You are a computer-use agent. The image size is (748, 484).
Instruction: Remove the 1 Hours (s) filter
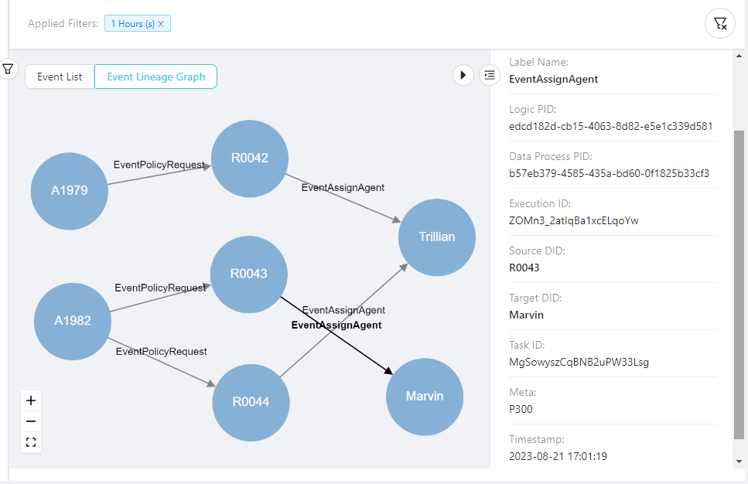coord(161,24)
